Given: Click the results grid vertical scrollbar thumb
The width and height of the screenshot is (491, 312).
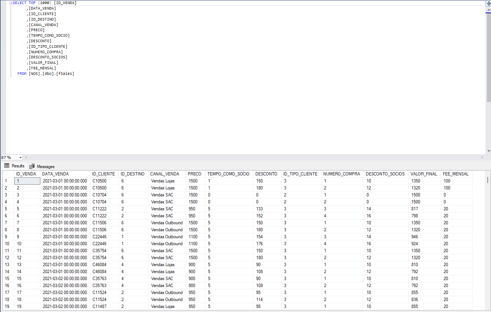Looking at the screenshot, I should 487,180.
